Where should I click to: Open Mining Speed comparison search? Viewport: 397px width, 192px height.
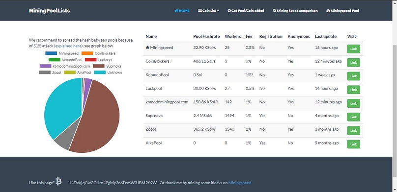pos(295,11)
